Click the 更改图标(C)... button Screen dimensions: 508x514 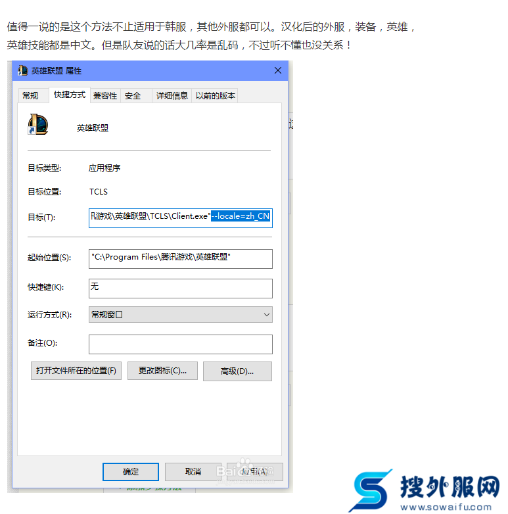[x=162, y=371]
